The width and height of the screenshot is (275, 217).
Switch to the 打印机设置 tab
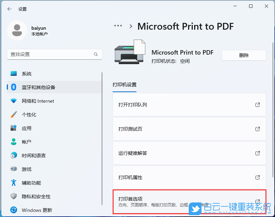click(124, 84)
